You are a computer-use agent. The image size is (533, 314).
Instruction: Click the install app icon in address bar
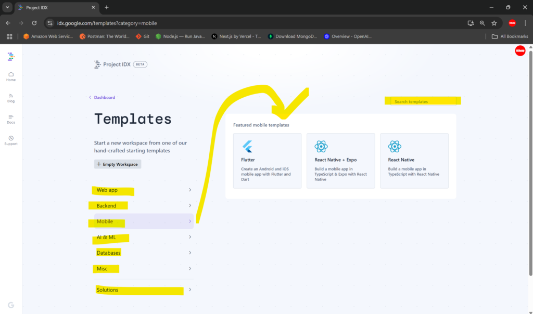coord(471,23)
